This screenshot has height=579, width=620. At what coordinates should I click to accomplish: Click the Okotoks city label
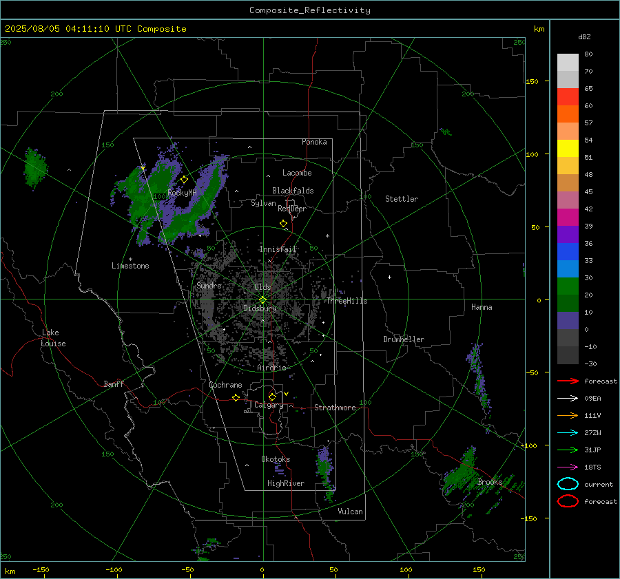(276, 459)
